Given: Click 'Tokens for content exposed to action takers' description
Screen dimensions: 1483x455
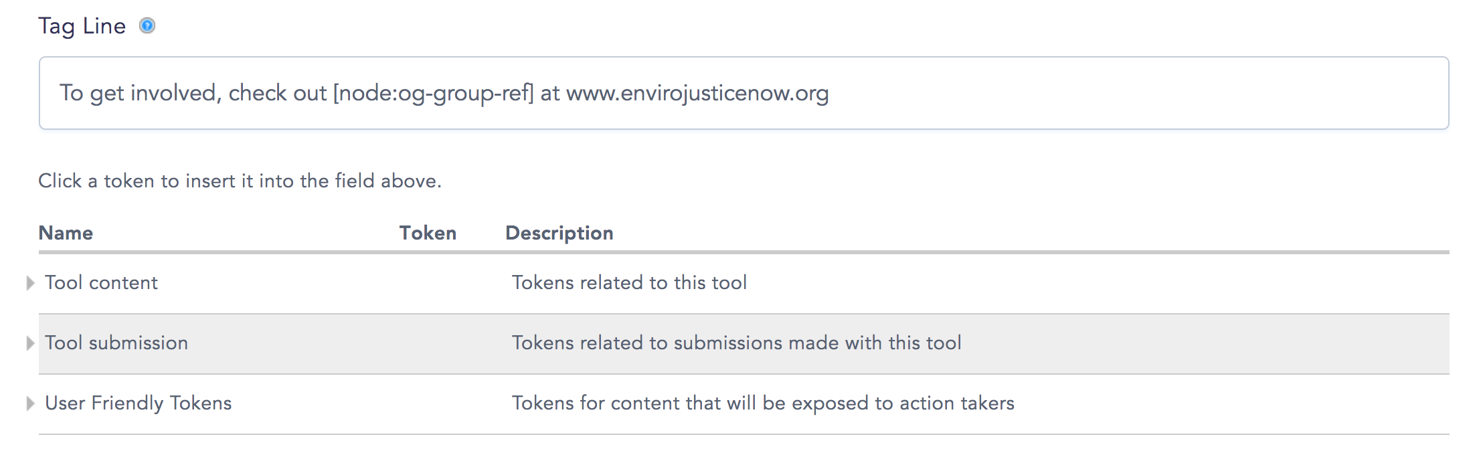Looking at the screenshot, I should [x=763, y=403].
